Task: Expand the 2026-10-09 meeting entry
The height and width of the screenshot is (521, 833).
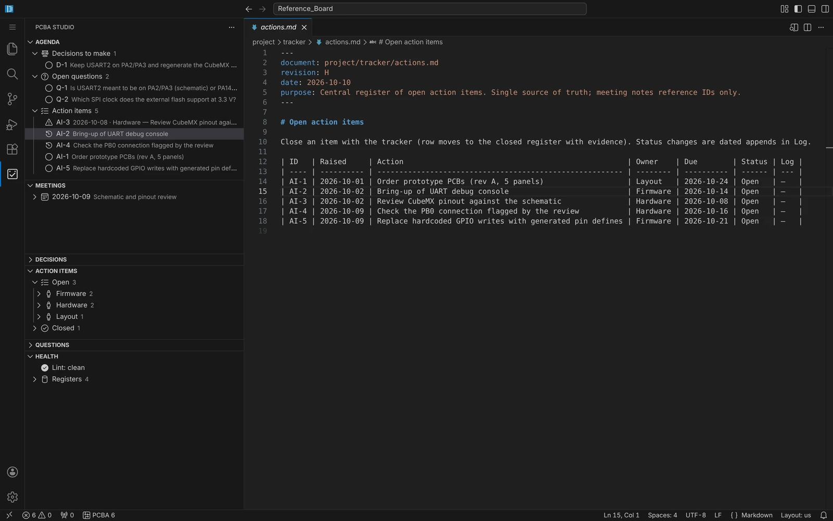Action: point(35,197)
